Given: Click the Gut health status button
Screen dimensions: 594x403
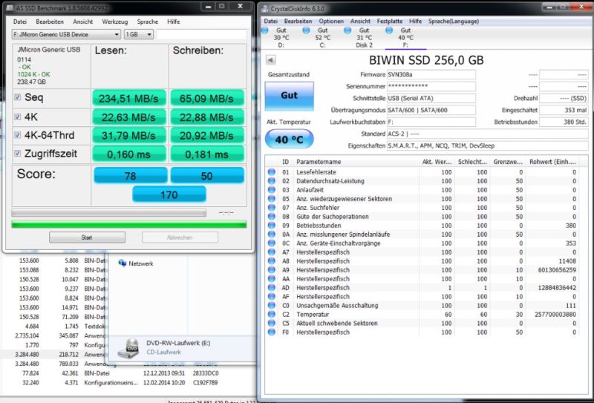Looking at the screenshot, I should pyautogui.click(x=289, y=96).
